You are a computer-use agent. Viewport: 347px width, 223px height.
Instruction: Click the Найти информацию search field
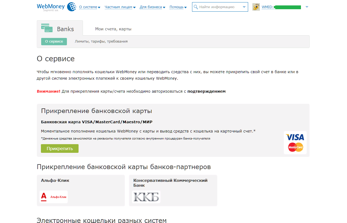(220, 7)
